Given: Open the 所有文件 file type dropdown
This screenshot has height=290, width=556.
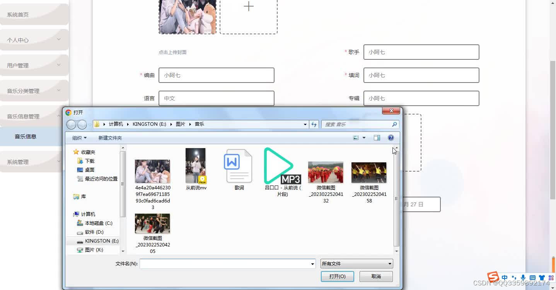Looking at the screenshot, I should [356, 264].
